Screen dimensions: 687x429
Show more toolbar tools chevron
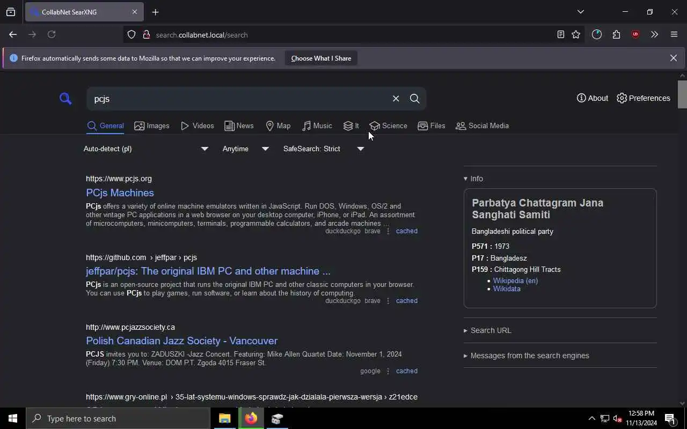tap(654, 34)
